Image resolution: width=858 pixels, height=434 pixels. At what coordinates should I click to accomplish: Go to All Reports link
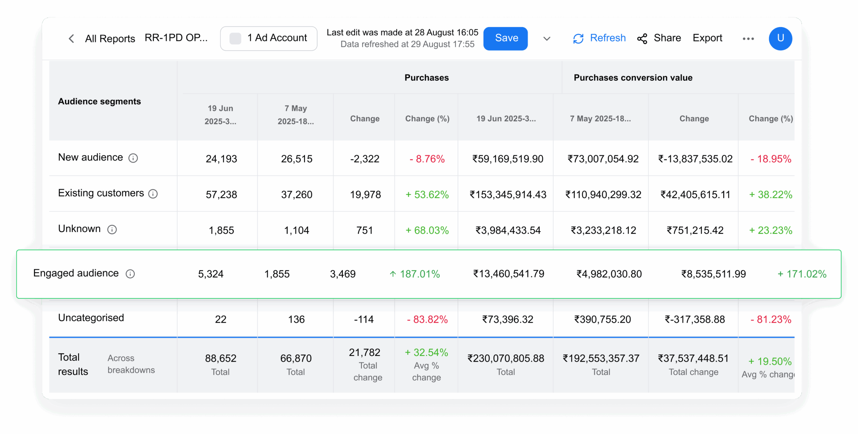coord(110,39)
